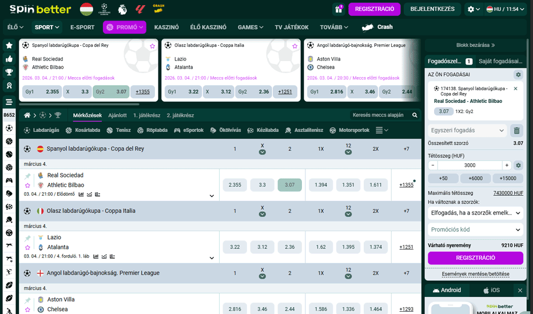Select the basketball icon in left sidebar
The height and width of the screenshot is (314, 533).
point(9,141)
